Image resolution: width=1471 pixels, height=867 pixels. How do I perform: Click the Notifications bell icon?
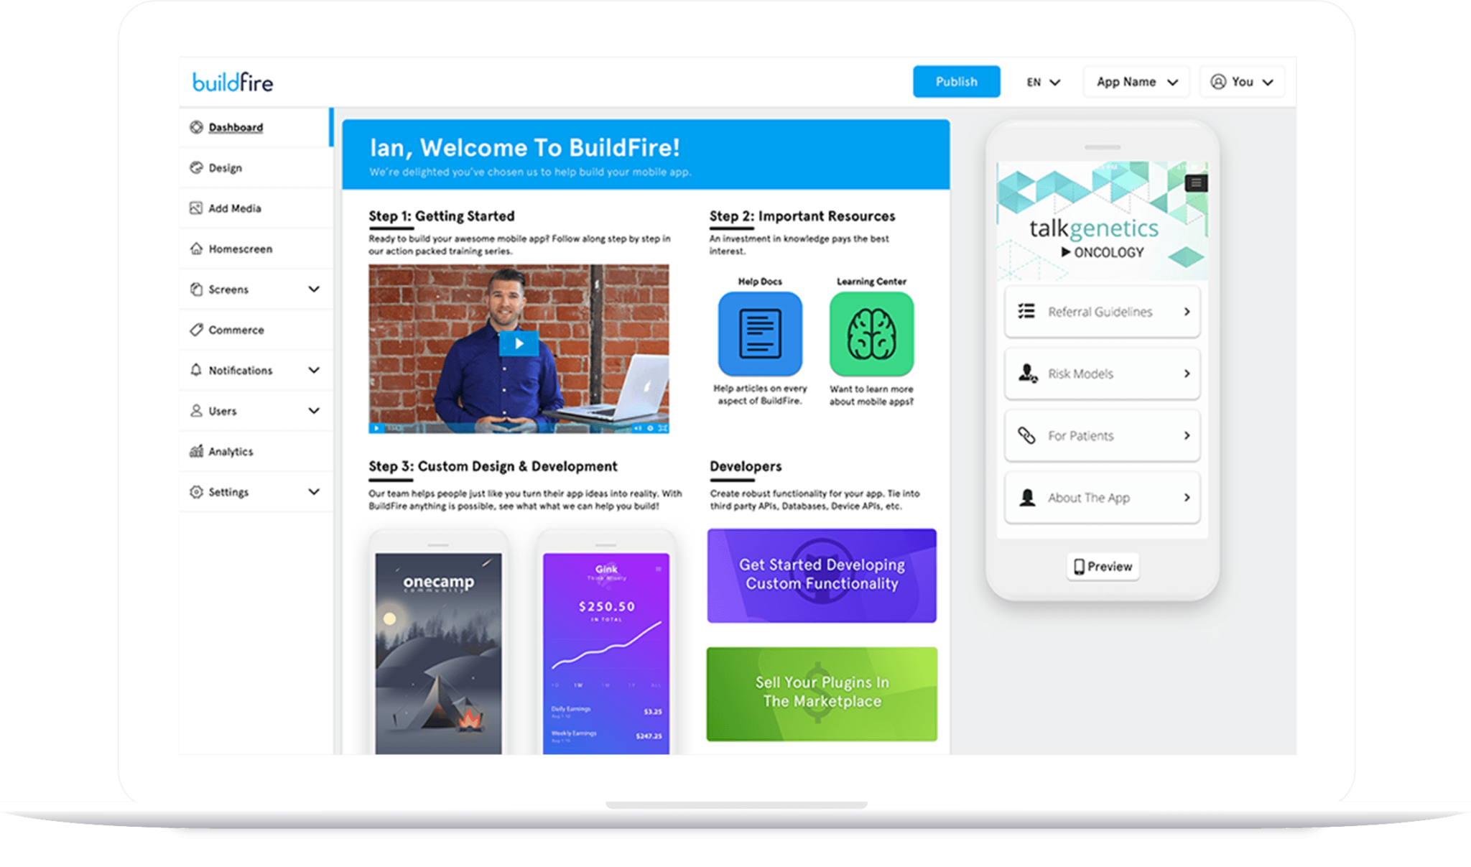coord(195,370)
